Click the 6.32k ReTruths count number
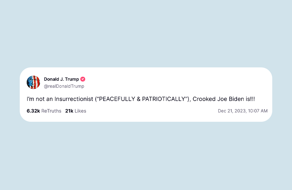The image size is (292, 190). 33,111
